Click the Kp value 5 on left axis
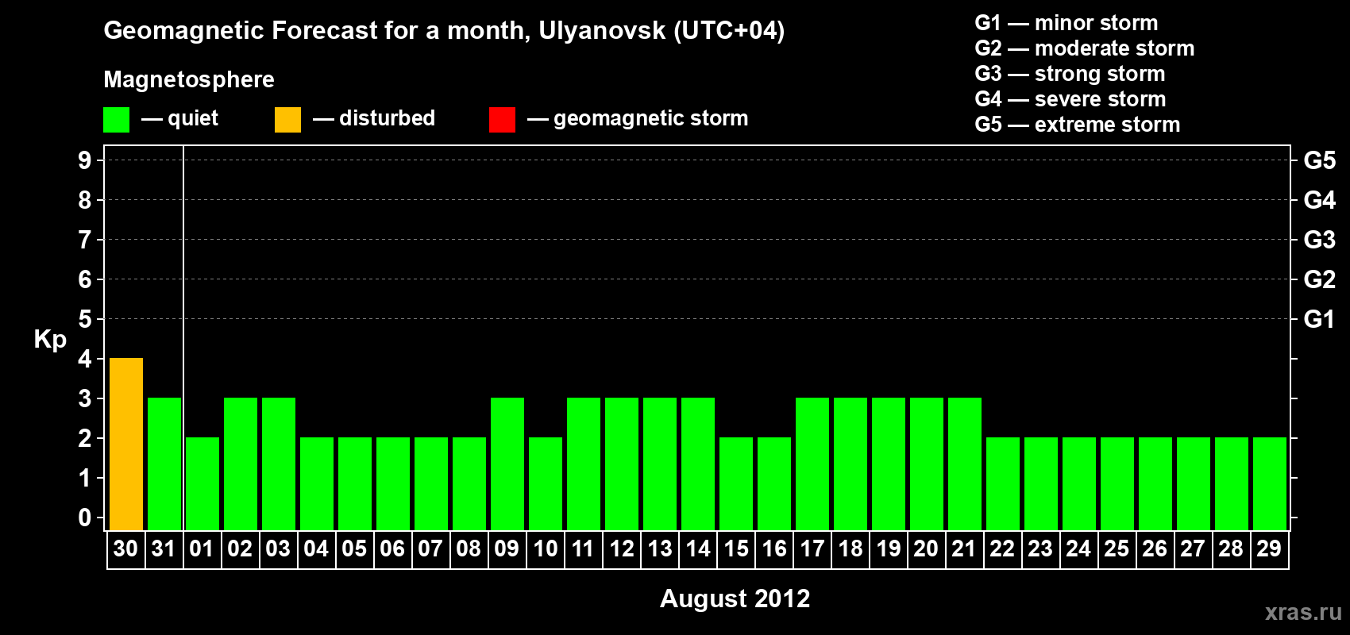The height and width of the screenshot is (635, 1350). coord(85,319)
